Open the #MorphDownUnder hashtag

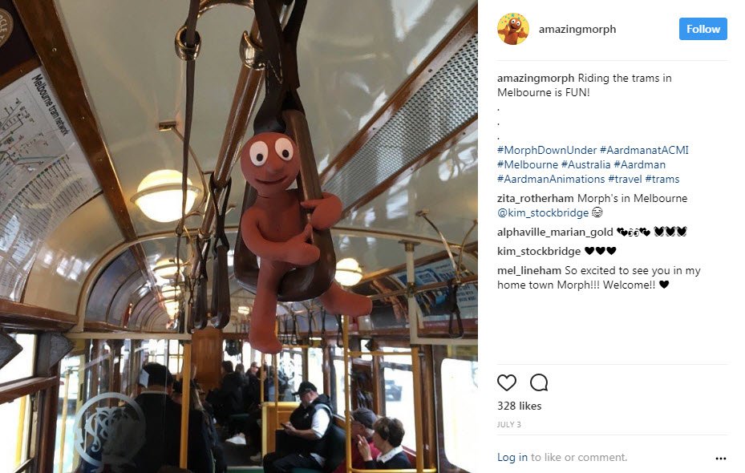(546, 150)
